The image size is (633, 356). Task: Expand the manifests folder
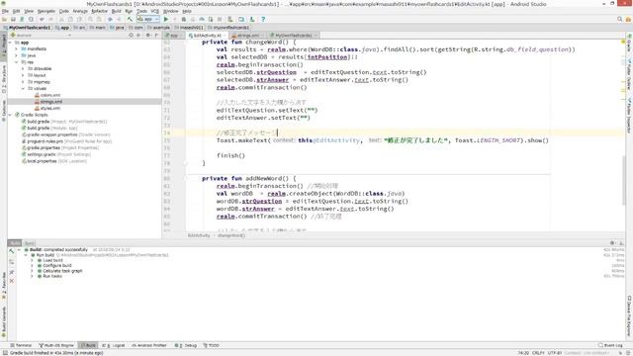(x=17, y=48)
